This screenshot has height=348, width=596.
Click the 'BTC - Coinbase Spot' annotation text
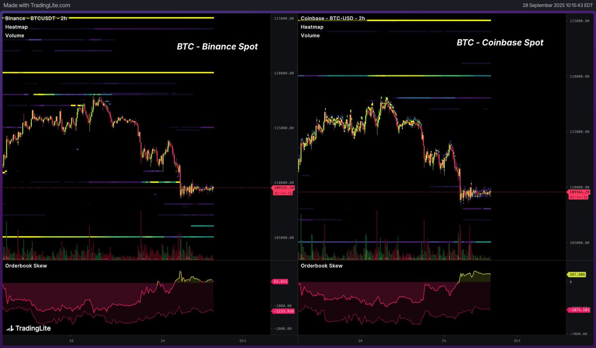point(500,43)
